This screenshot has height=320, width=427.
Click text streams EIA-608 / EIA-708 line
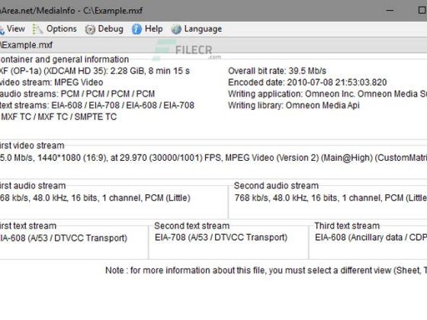click(x=98, y=105)
